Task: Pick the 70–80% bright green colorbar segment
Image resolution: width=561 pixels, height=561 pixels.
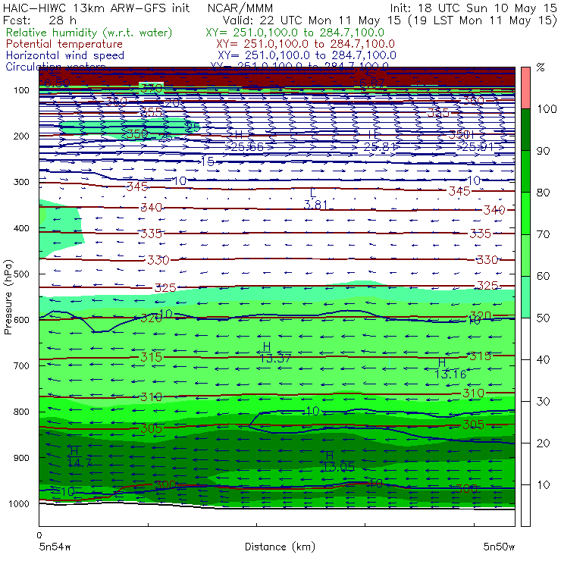Action: pos(525,213)
